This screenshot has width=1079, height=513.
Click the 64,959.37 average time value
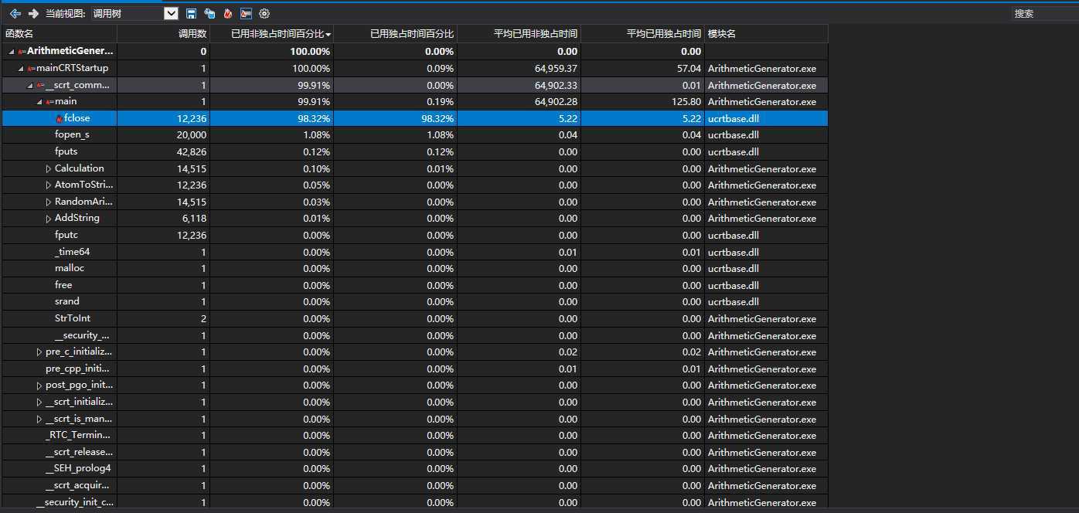(556, 69)
